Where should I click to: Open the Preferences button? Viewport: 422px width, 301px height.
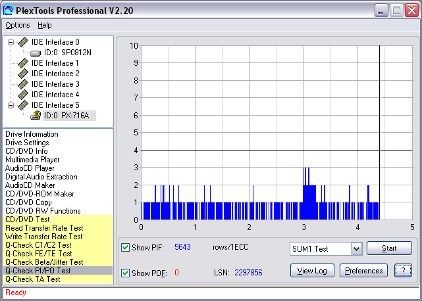[x=363, y=271]
